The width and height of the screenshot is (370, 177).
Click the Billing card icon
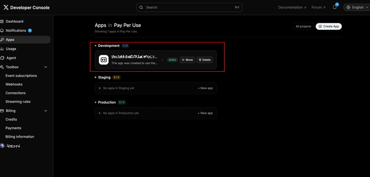pos(2,111)
